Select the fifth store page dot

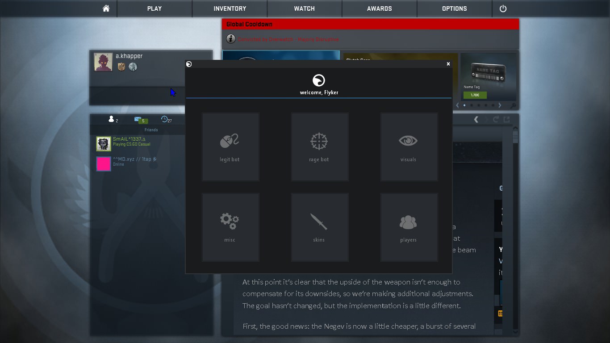(493, 105)
